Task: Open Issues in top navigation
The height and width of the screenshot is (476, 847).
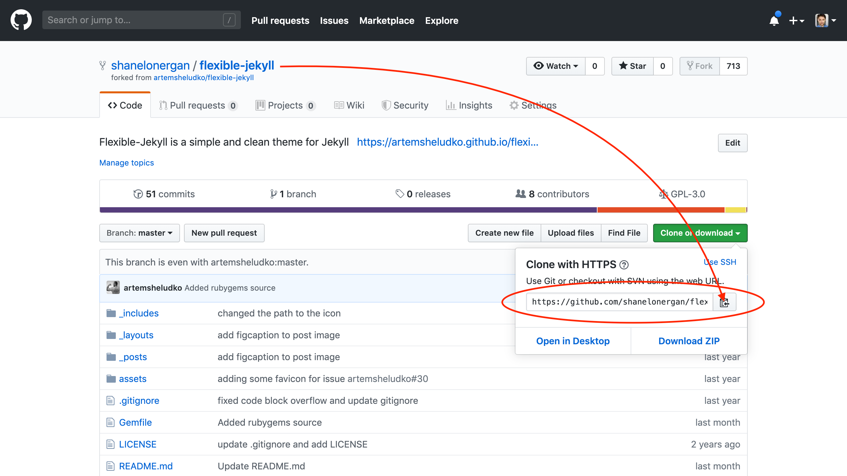Action: click(334, 21)
